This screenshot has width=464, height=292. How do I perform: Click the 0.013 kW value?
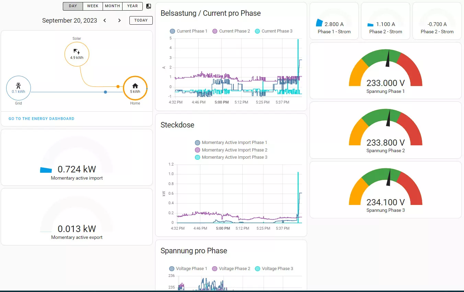pos(77,229)
